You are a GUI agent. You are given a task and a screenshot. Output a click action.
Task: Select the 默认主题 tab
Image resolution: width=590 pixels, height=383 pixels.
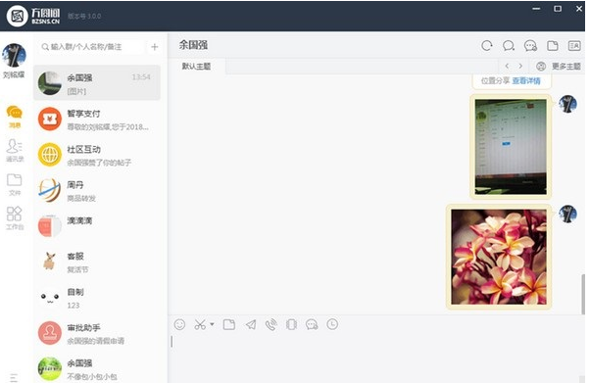pos(196,67)
